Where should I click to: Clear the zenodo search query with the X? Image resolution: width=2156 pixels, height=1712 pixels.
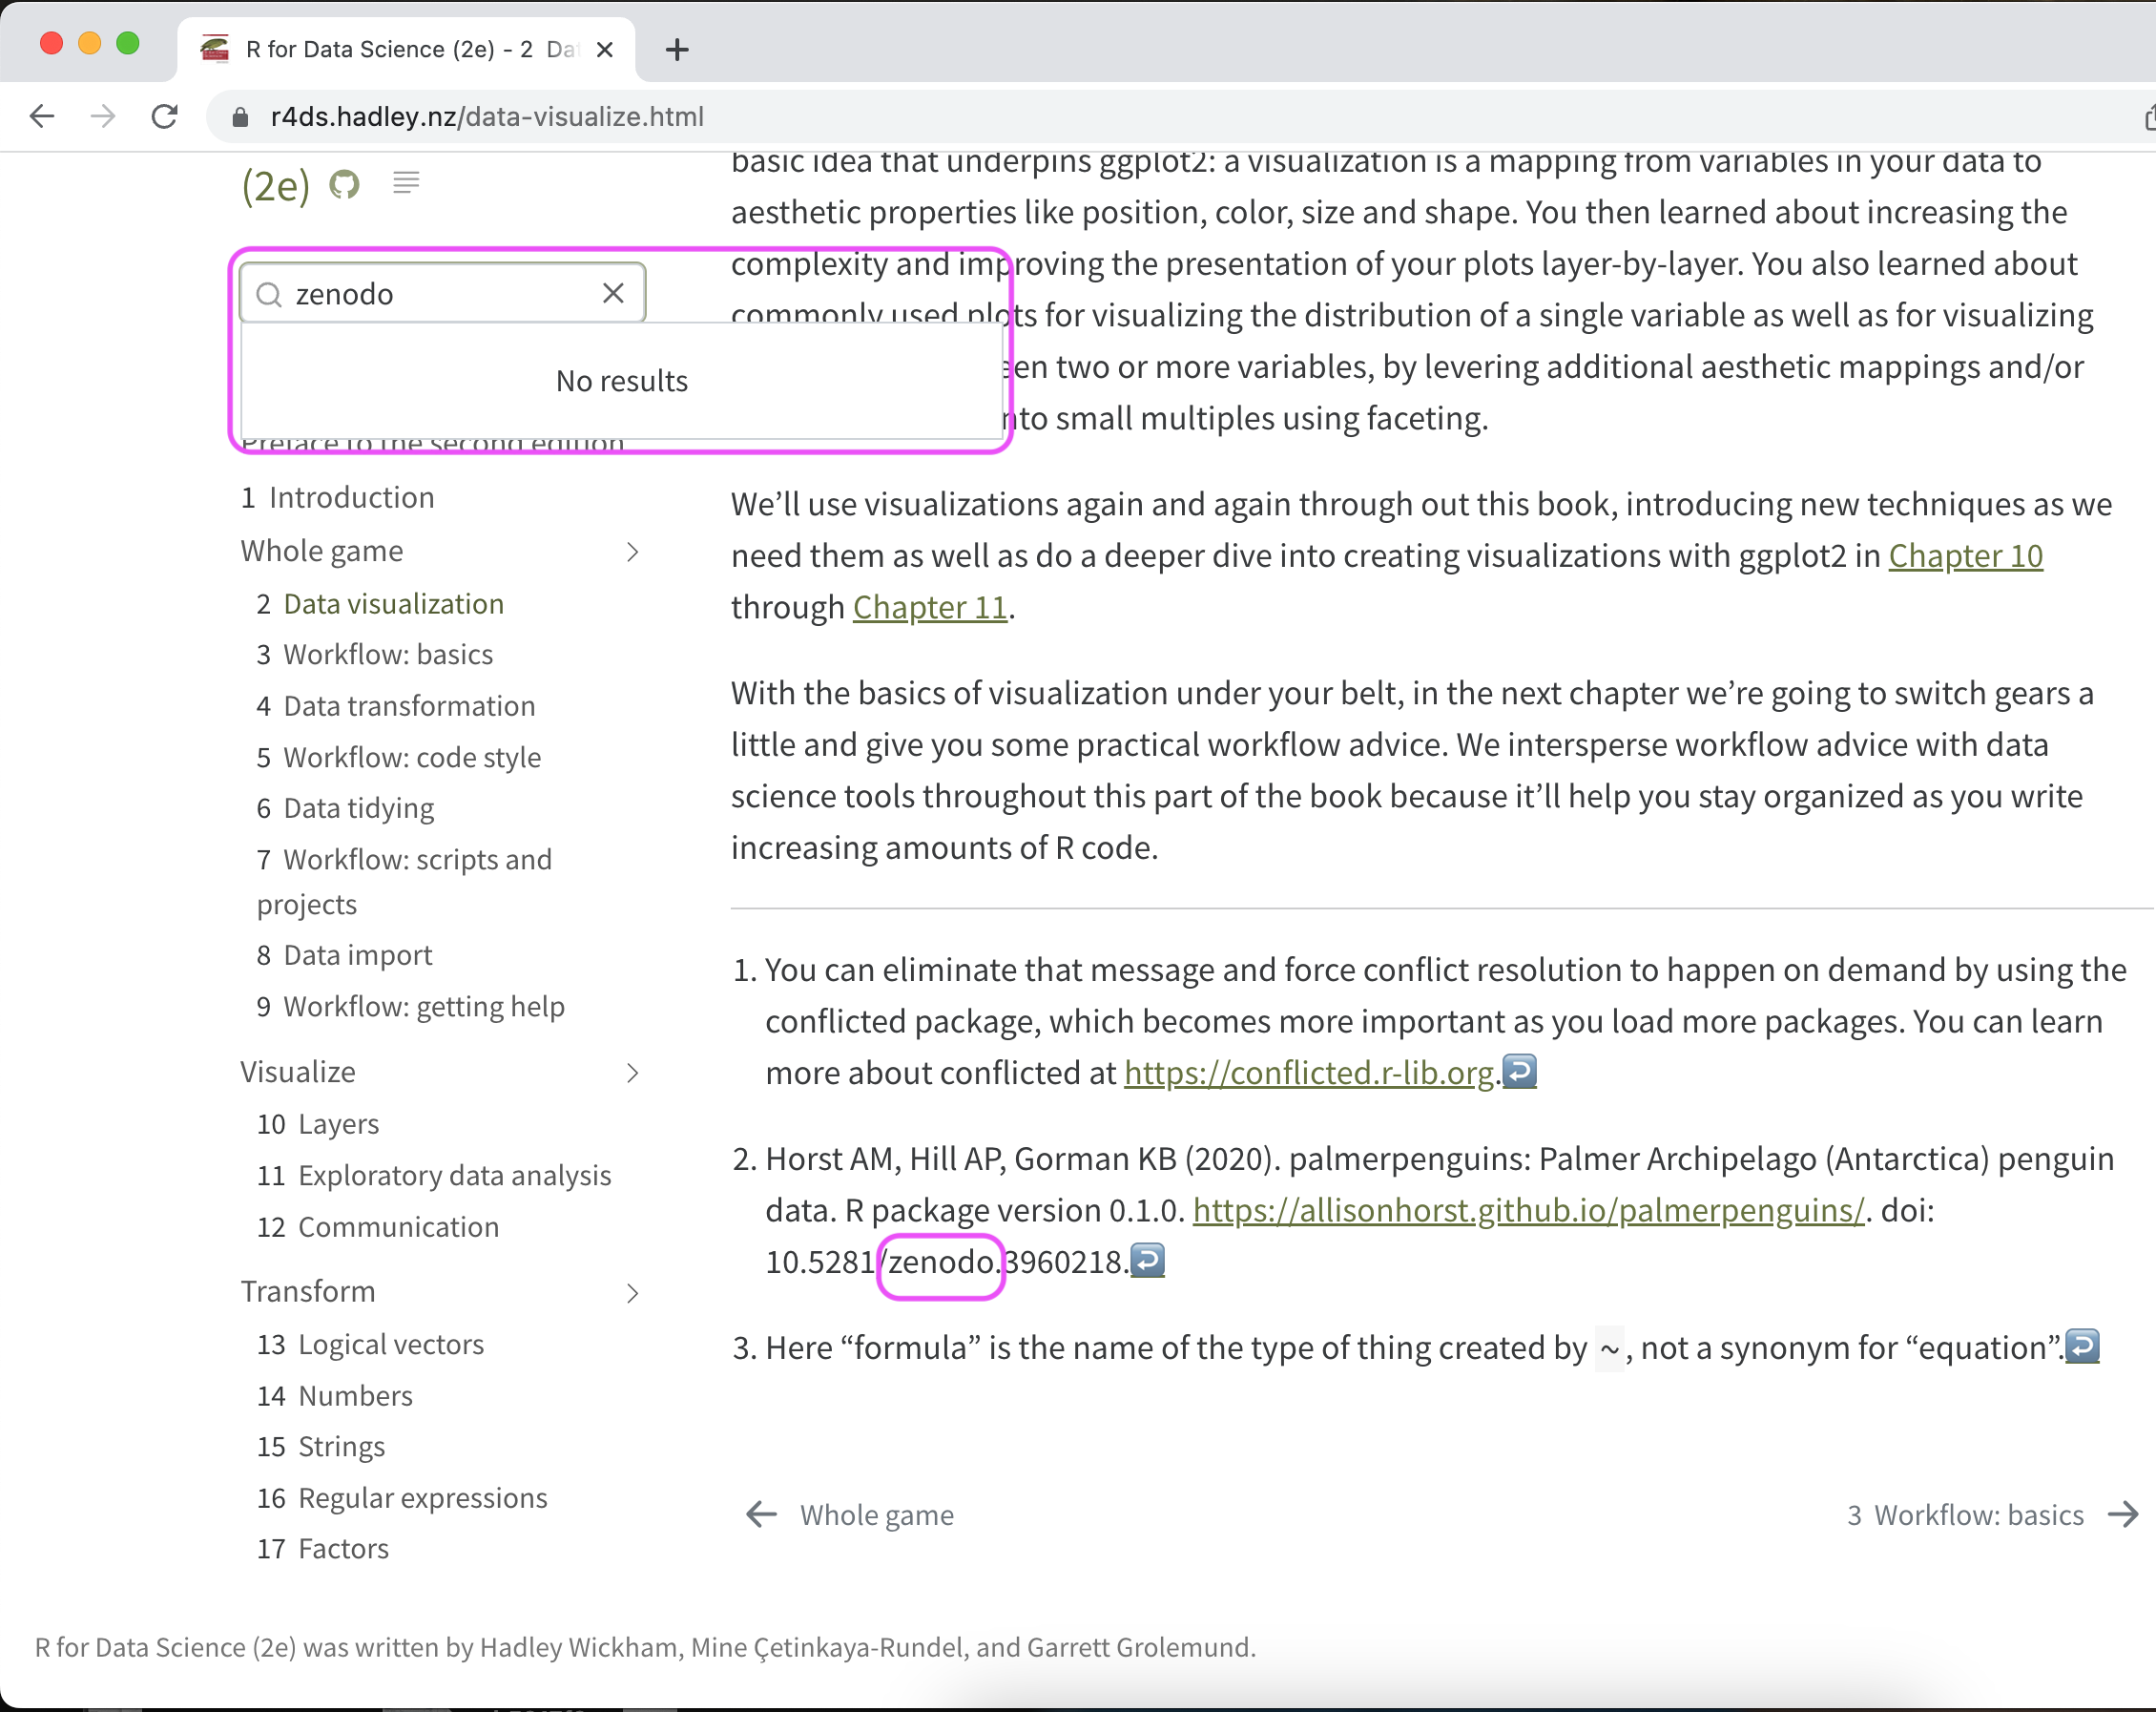pyautogui.click(x=612, y=293)
